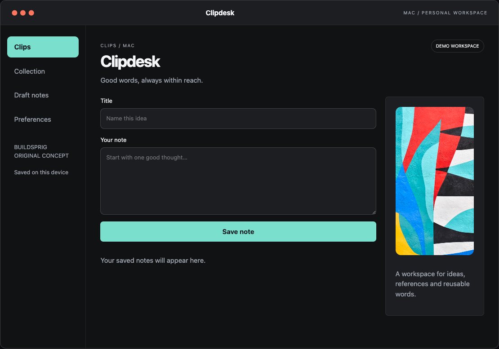Viewport: 499px width, 349px height.
Task: Click the third window control dot
Action: pos(31,13)
